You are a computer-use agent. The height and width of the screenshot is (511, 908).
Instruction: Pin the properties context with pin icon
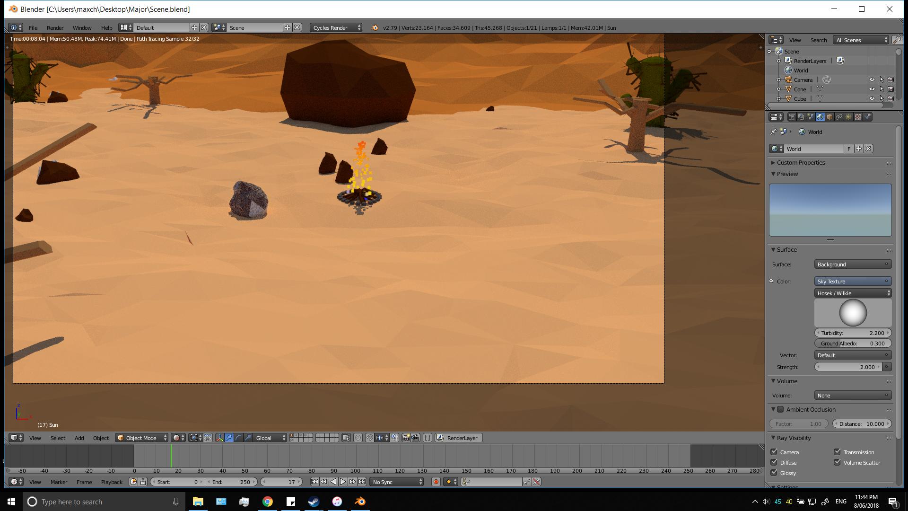(x=773, y=132)
